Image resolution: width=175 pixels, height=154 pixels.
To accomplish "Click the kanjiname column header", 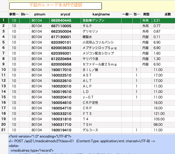I will point(101,14).
